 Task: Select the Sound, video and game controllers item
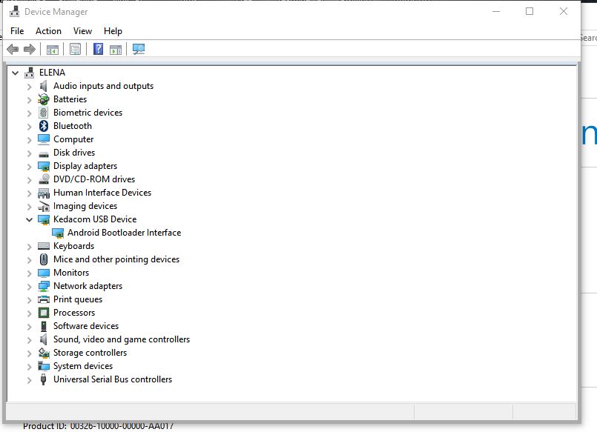point(121,339)
